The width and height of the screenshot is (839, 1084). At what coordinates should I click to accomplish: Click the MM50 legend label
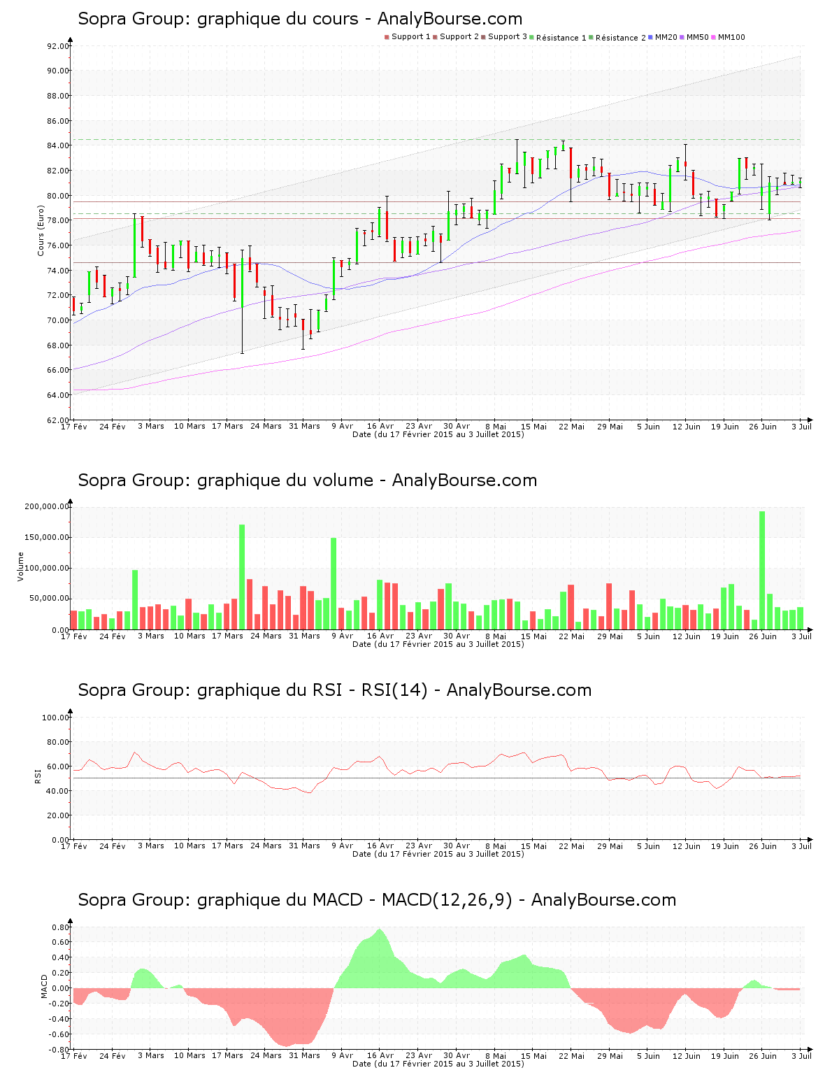(698, 37)
